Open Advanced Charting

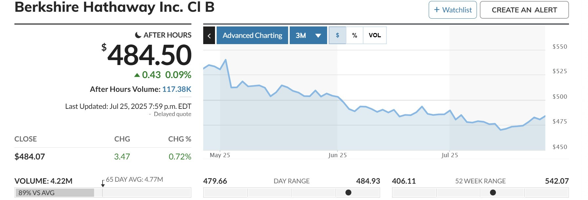pos(252,35)
